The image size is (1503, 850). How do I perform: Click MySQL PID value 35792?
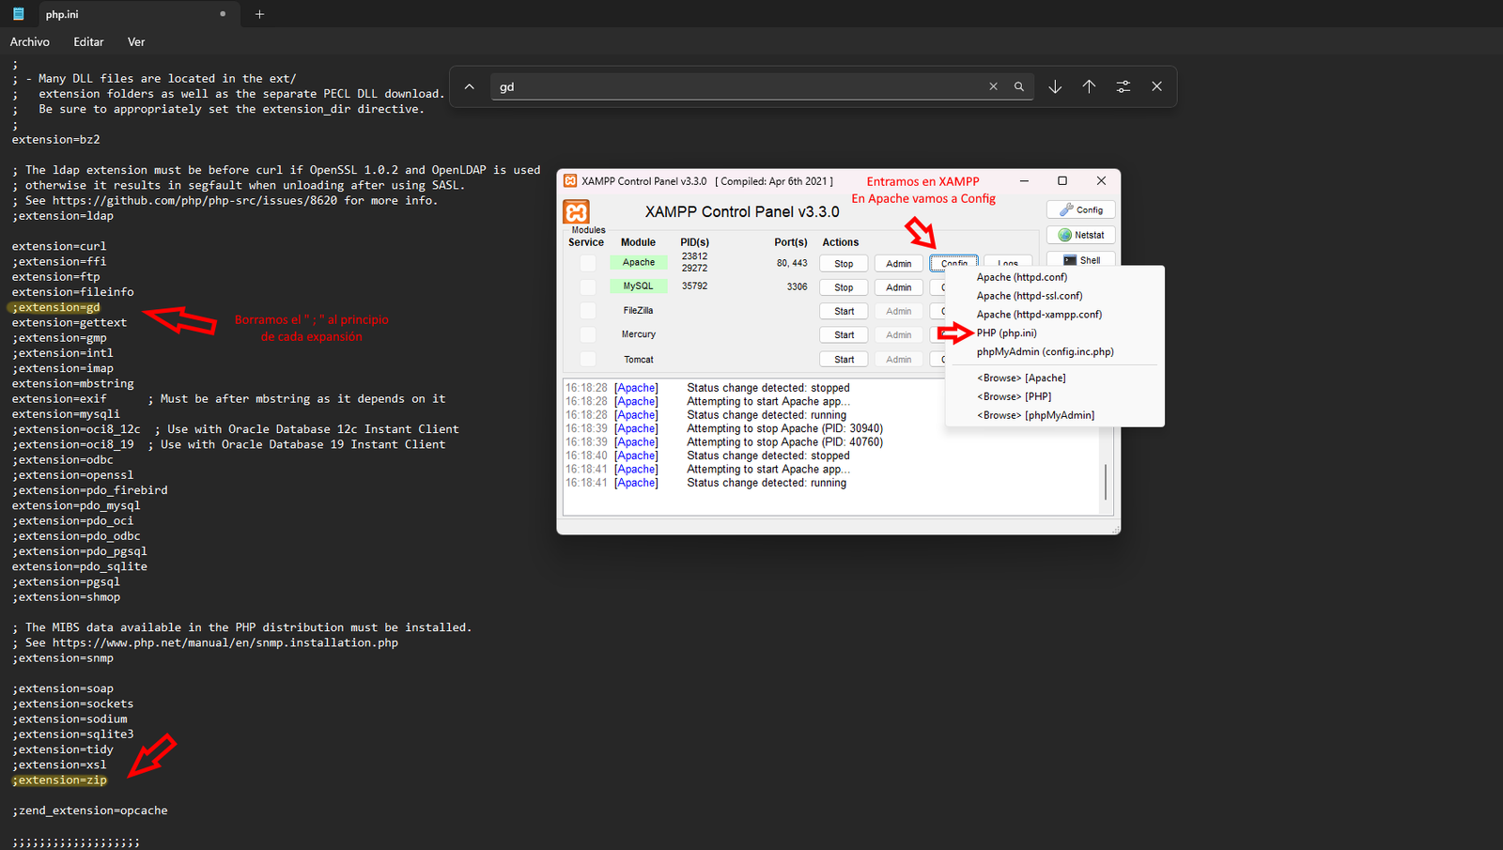click(694, 286)
